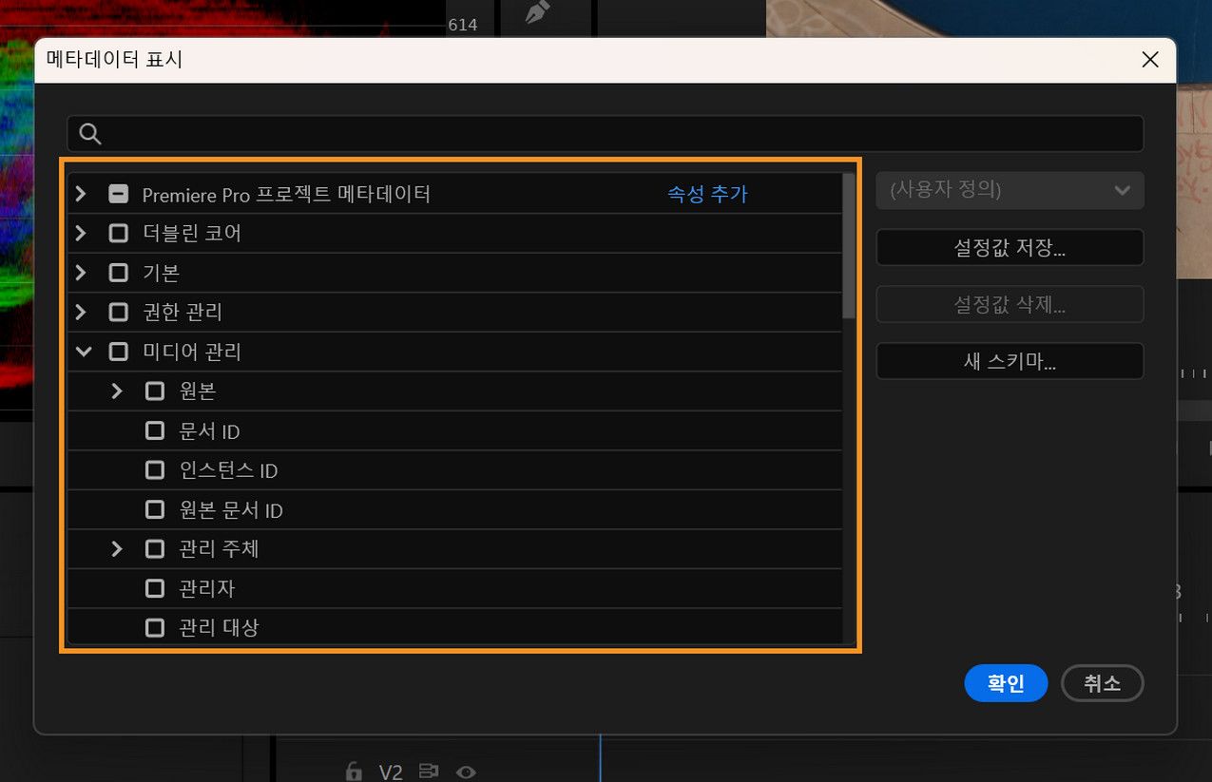Click the 설정값 저장 button
1212x782 pixels.
coord(1010,247)
